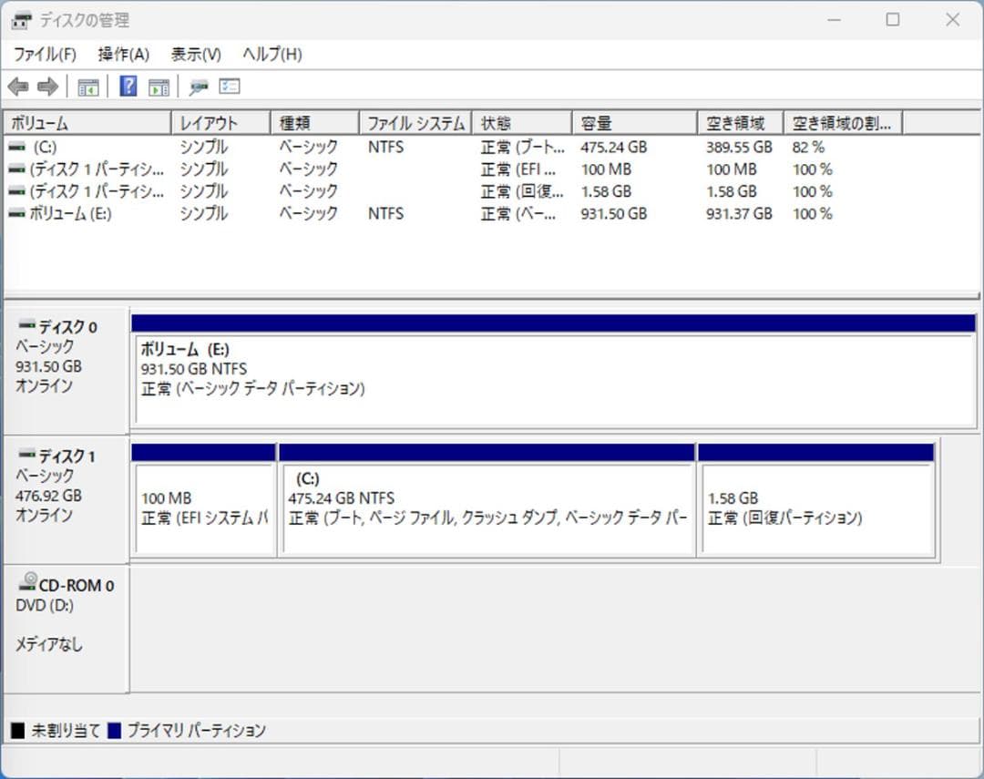Click the Disk Management title bar icon

(20, 19)
